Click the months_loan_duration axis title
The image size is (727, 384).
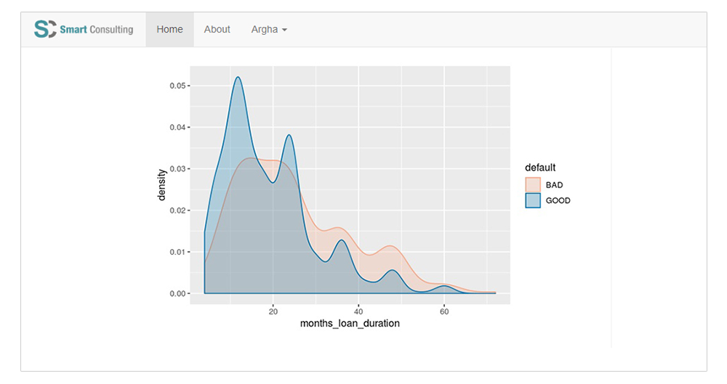point(350,323)
